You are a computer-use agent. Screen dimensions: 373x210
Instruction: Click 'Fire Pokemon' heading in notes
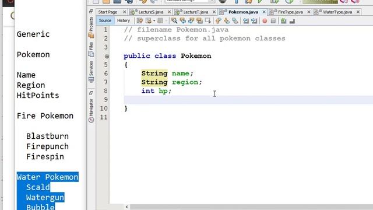(x=45, y=116)
